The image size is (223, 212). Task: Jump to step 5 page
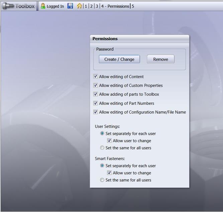tap(133, 6)
